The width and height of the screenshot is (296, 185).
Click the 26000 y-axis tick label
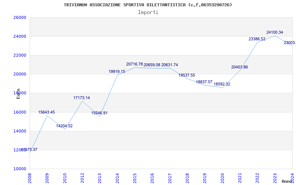pos(20,17)
